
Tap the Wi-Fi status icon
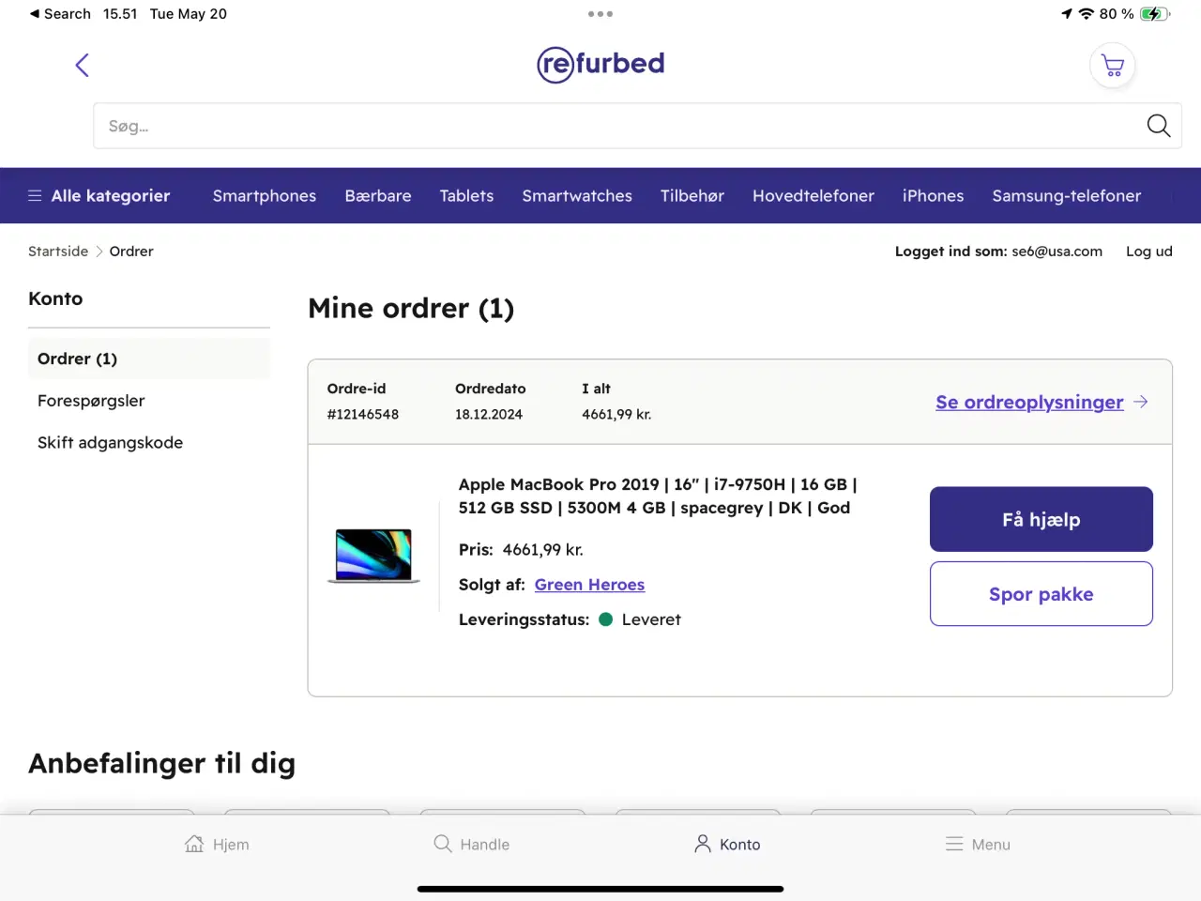(1087, 14)
